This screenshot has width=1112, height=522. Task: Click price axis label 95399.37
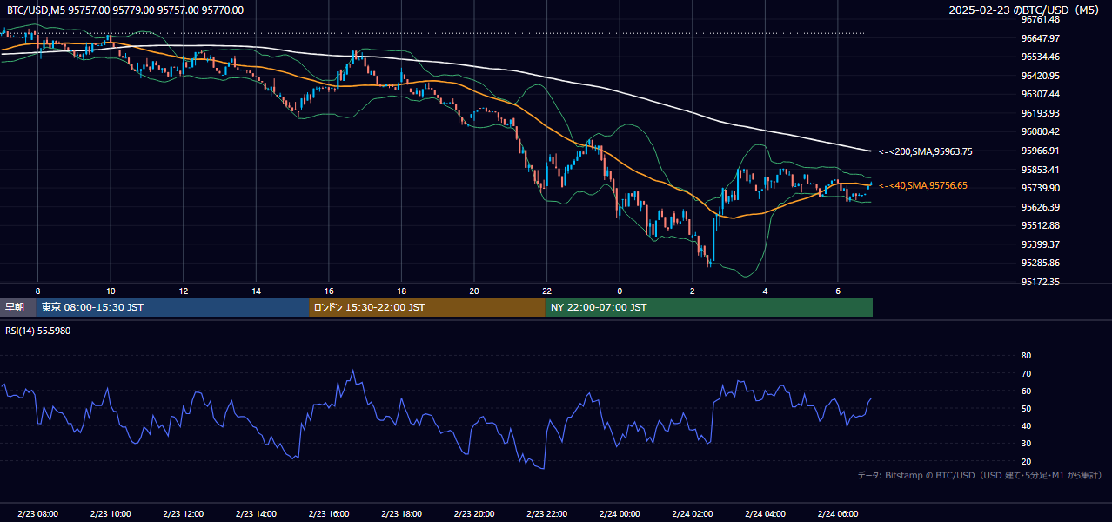(x=1040, y=244)
